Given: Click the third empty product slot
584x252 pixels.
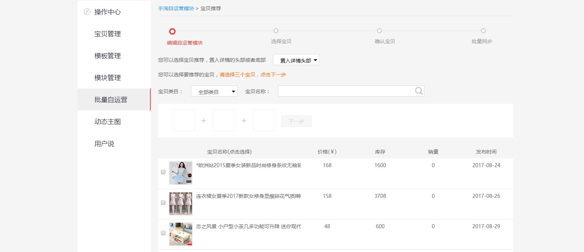Looking at the screenshot, I should pos(264,121).
